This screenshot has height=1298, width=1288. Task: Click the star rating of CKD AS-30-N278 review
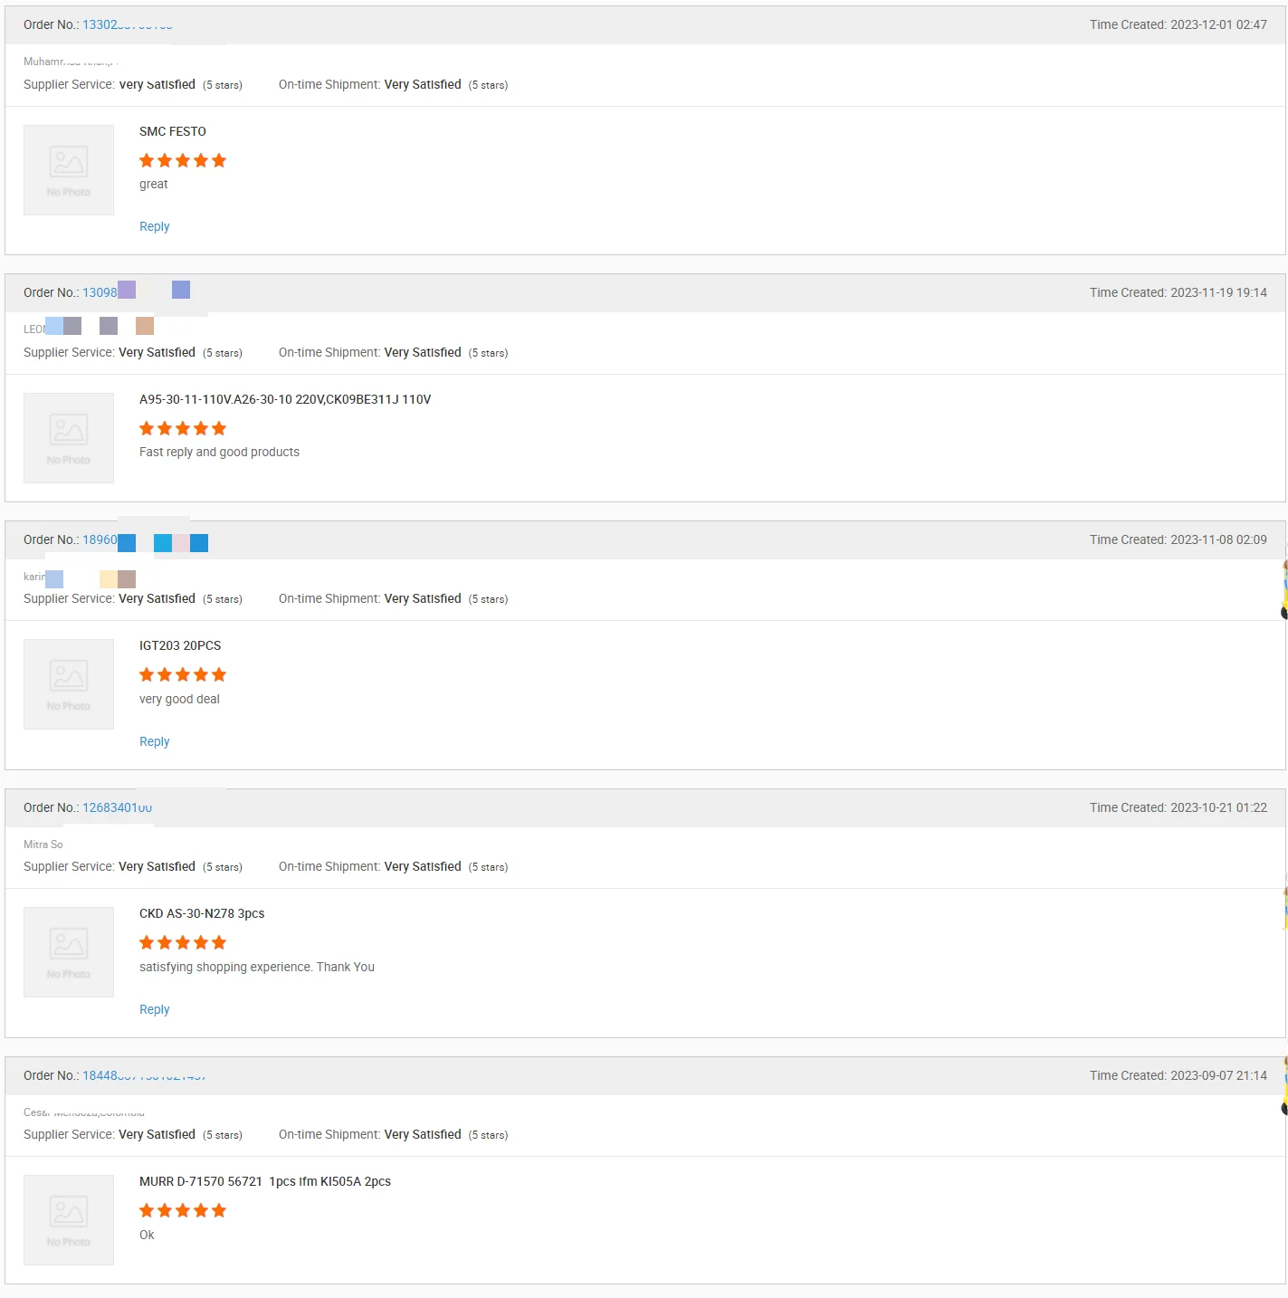pyautogui.click(x=183, y=943)
